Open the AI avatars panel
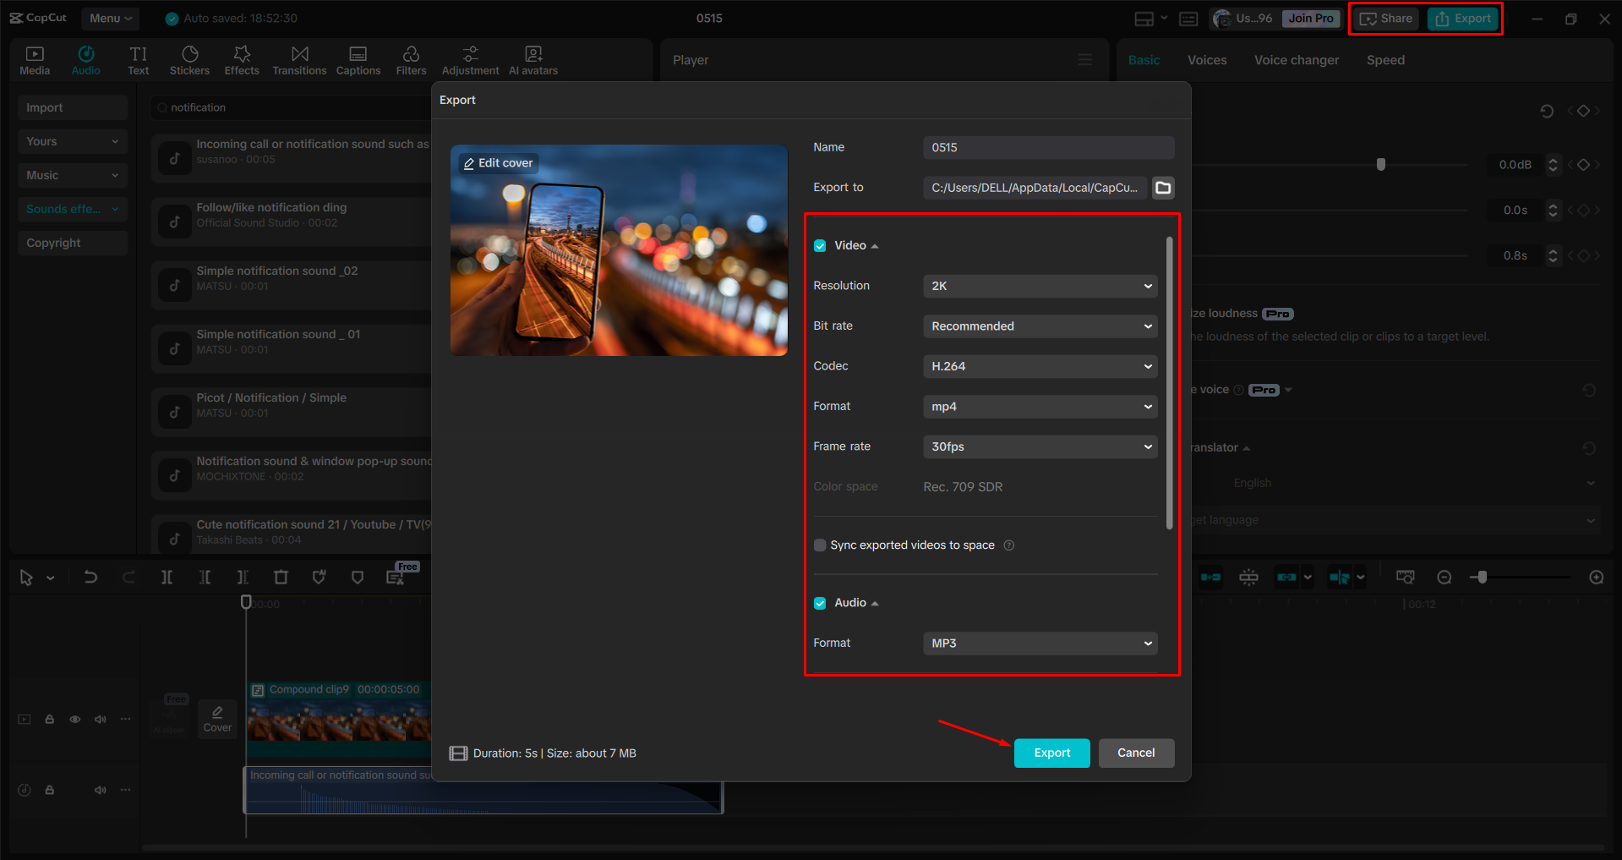This screenshot has width=1622, height=860. point(532,59)
